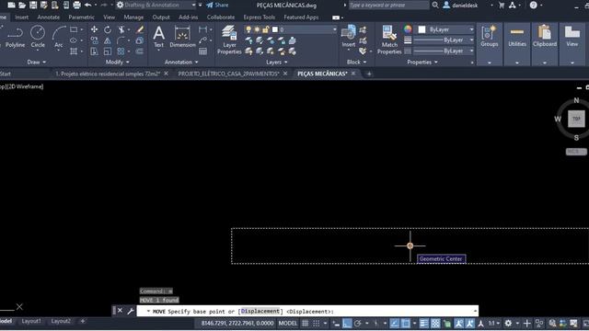This screenshot has width=589, height=331.
Task: Open the Manage ribbon tab
Action: [133, 17]
